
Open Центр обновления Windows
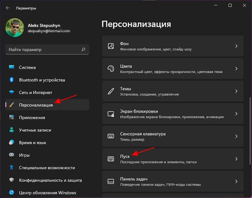[47, 193]
